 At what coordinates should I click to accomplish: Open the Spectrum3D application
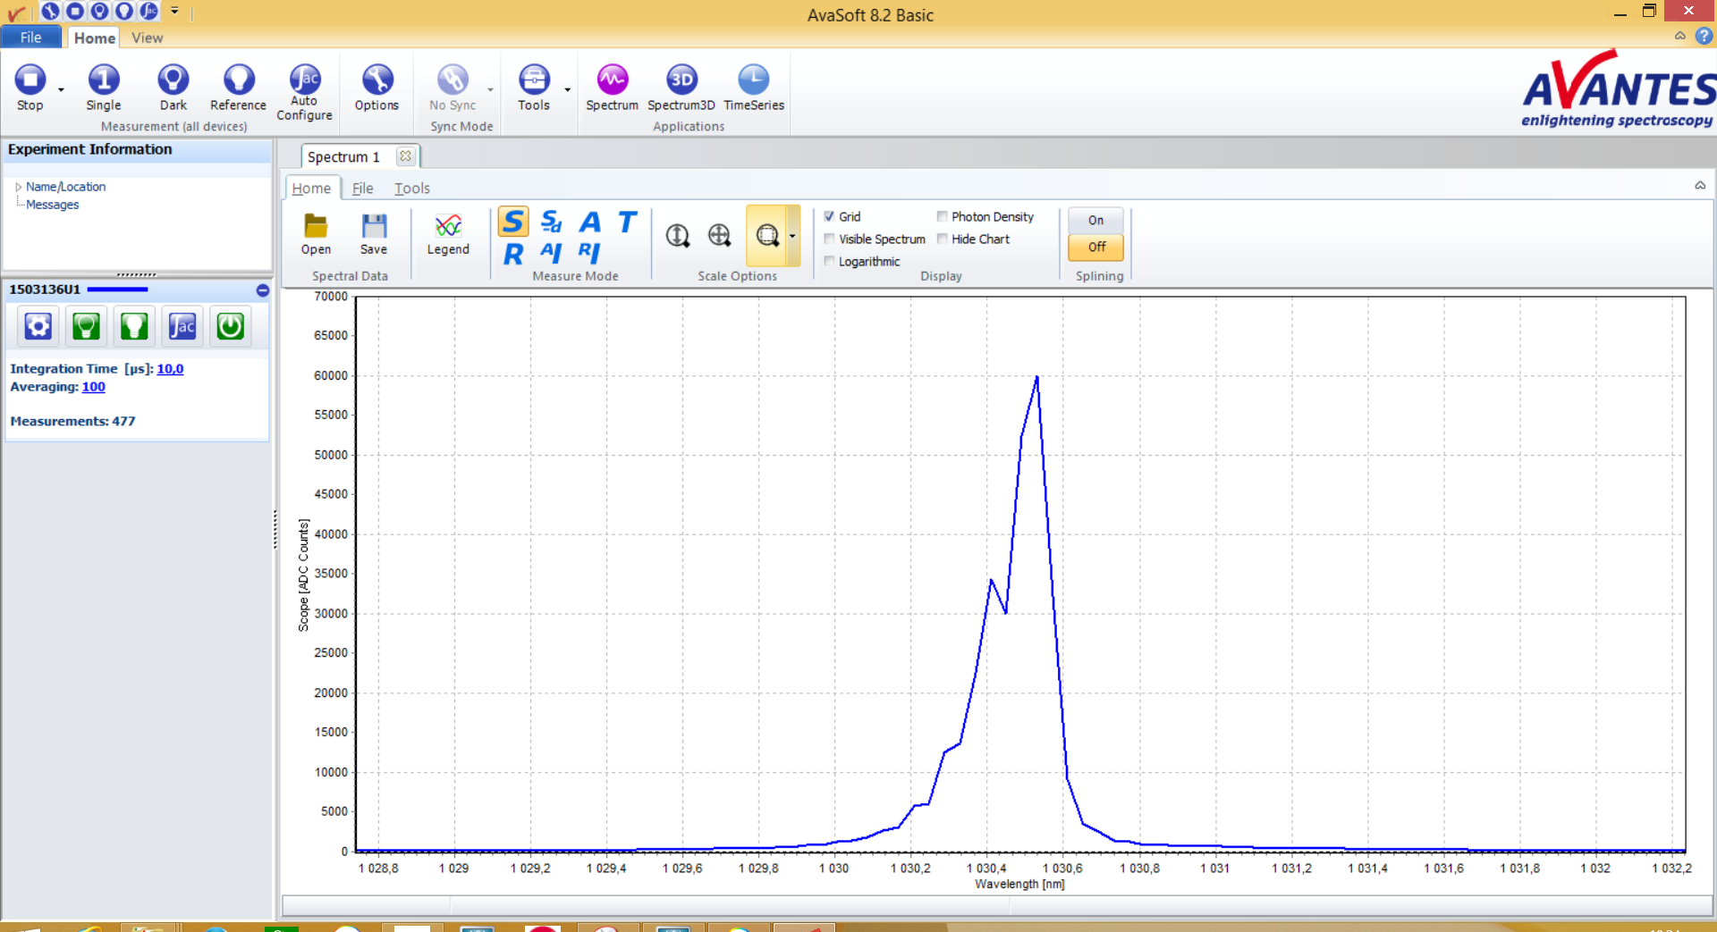coord(681,80)
